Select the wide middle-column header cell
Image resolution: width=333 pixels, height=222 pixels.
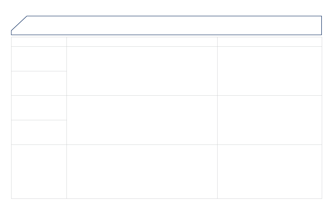pyautogui.click(x=142, y=42)
